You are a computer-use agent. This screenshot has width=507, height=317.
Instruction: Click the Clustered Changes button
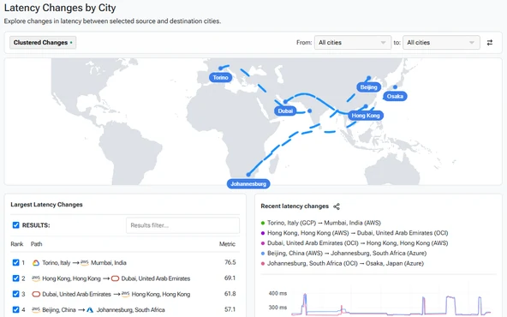43,42
